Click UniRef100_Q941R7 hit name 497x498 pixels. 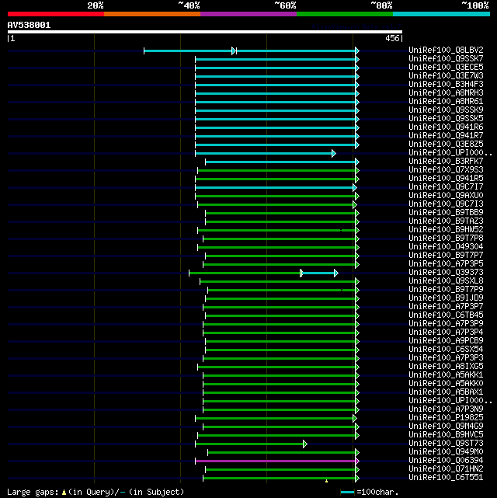point(446,136)
